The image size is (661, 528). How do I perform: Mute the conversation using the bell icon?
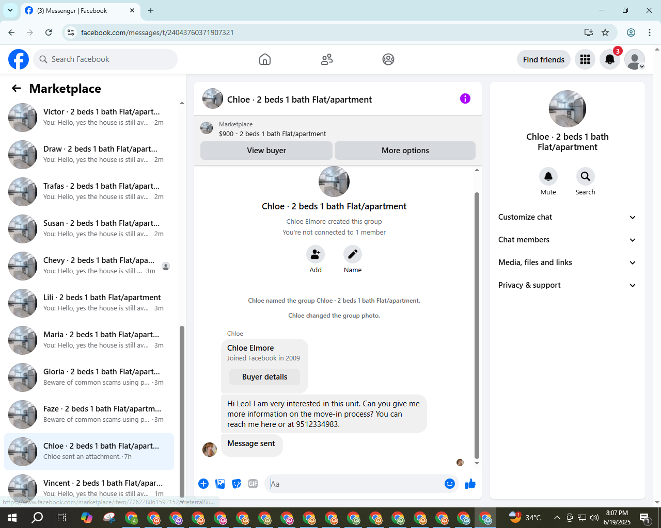[548, 176]
